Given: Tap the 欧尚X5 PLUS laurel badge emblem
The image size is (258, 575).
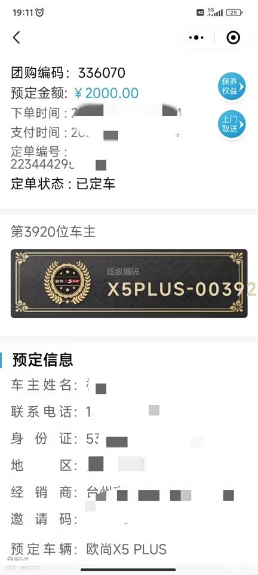Looking at the screenshot, I should coord(67,282).
